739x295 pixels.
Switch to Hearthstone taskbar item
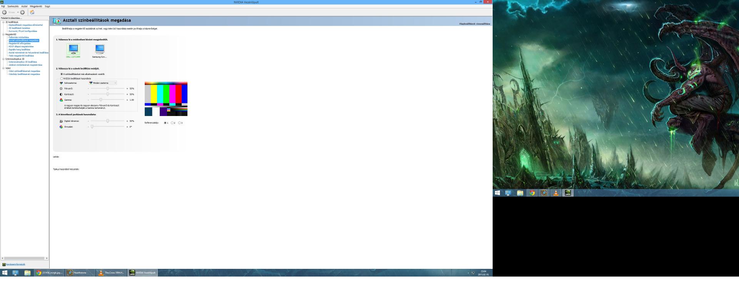[80, 273]
